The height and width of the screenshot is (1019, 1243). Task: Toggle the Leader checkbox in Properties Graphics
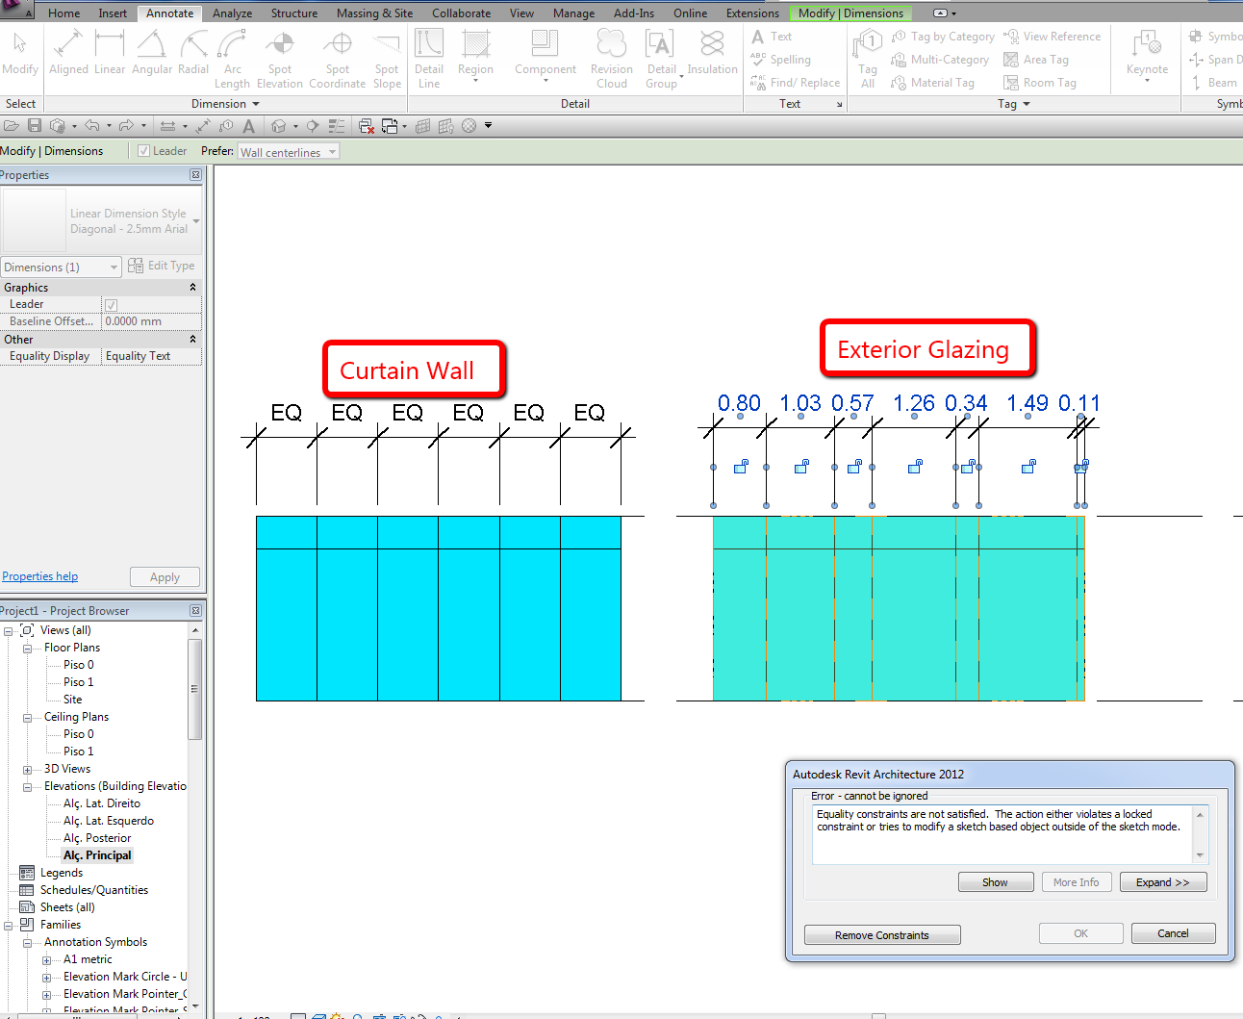coord(111,305)
